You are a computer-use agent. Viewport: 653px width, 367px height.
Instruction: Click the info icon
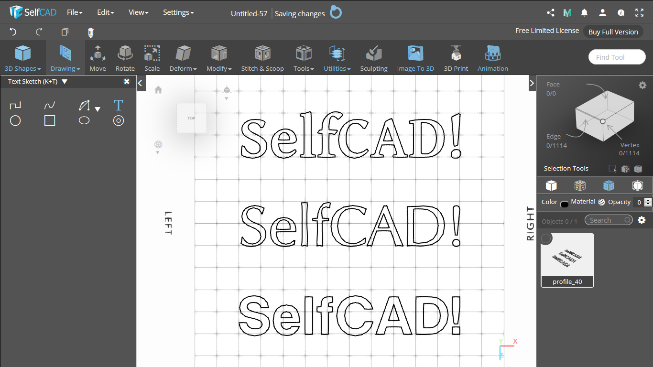621,13
